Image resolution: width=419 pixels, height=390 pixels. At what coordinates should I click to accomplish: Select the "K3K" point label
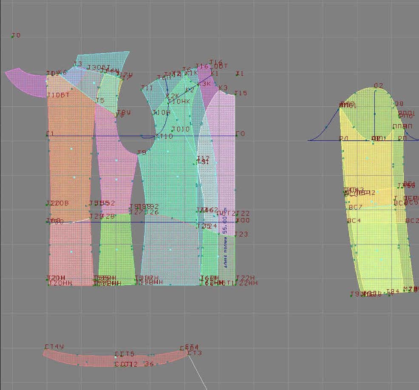[204, 84]
